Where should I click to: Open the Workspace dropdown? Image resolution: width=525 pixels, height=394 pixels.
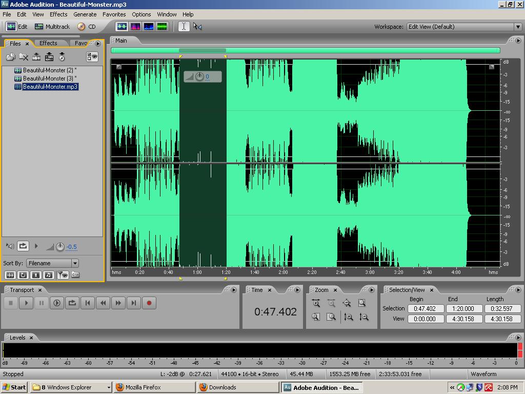coord(464,27)
